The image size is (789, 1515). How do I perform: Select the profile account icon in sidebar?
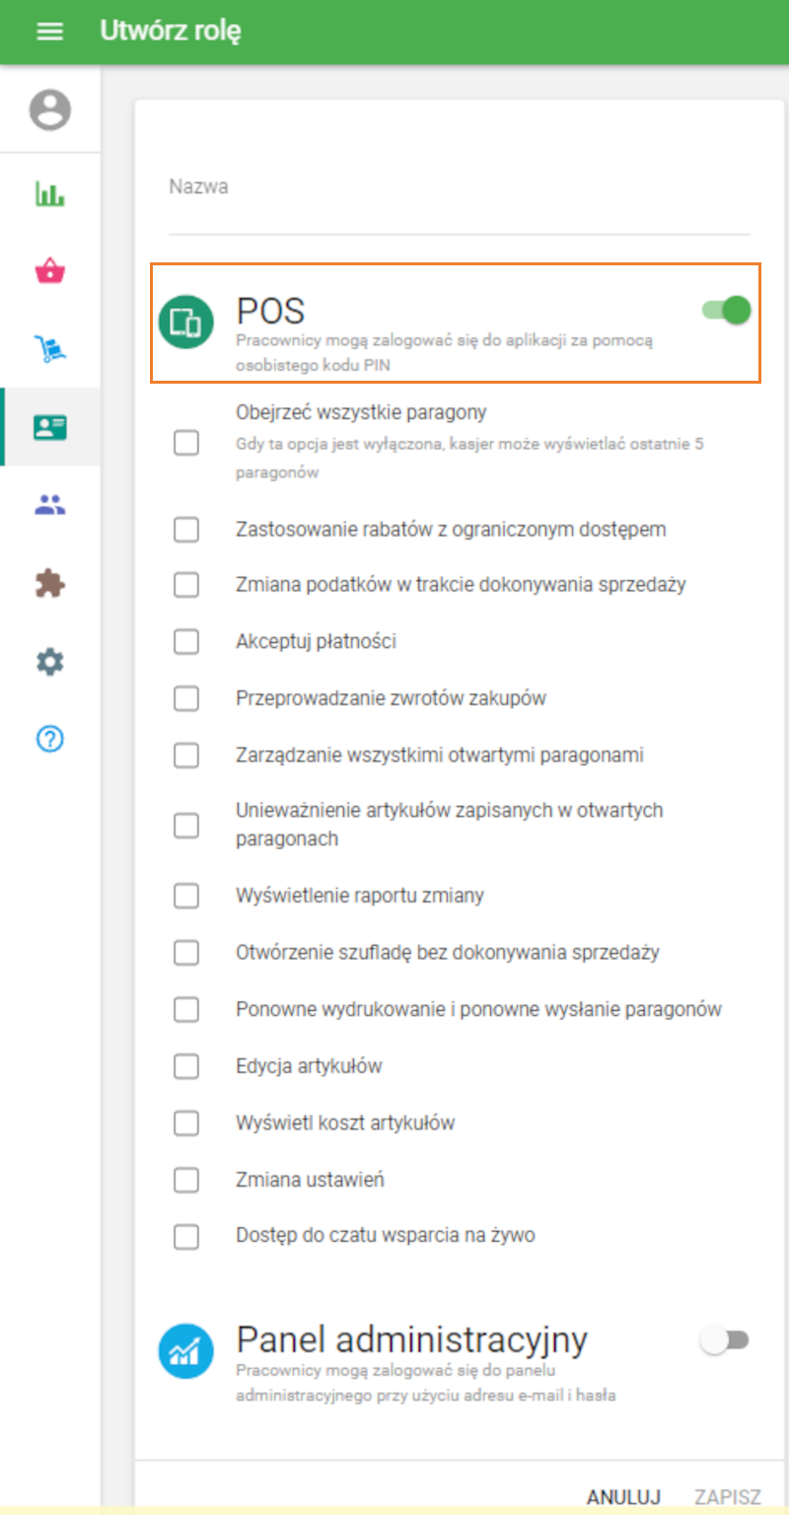click(49, 110)
